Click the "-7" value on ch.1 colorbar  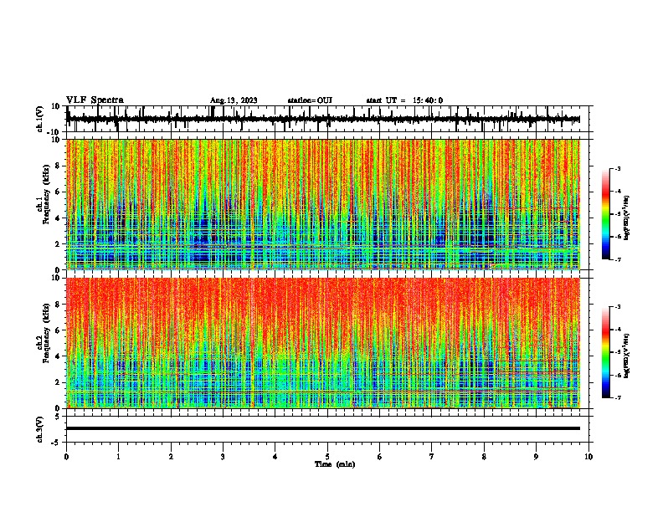[617, 259]
